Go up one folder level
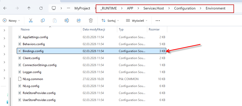242x106 pixels. 29,8
